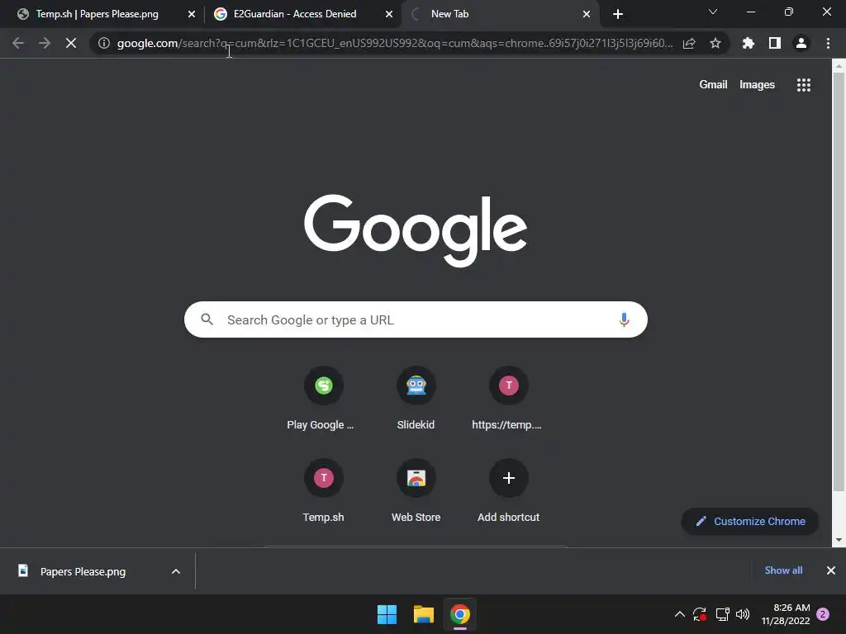This screenshot has height=634, width=846.
Task: Open the https://temp... shortcut
Action: (x=508, y=399)
